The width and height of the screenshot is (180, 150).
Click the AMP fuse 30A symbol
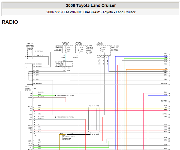79,49
